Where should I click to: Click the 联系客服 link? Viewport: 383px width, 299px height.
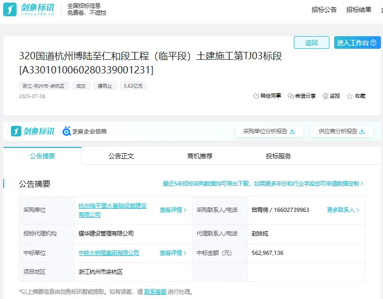[x=155, y=292]
